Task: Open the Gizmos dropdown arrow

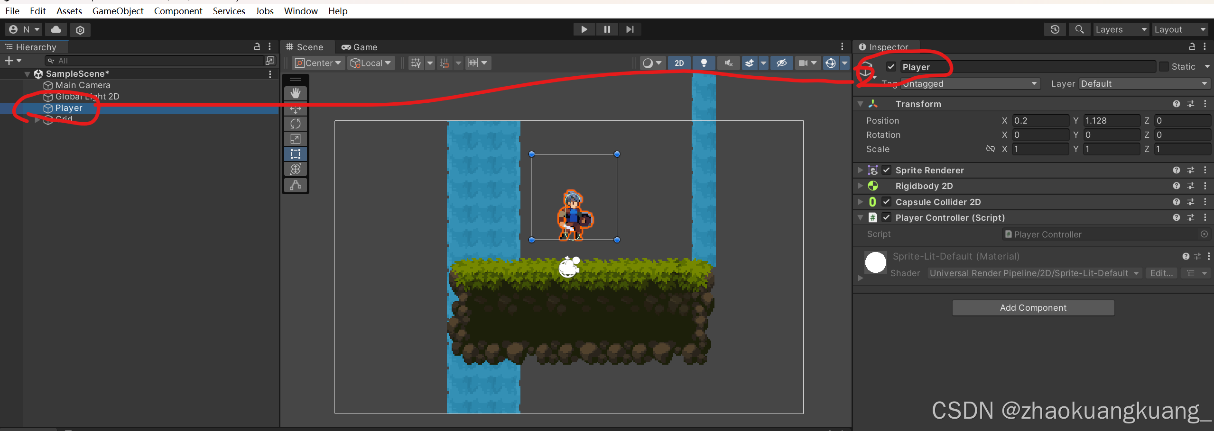Action: pos(845,63)
